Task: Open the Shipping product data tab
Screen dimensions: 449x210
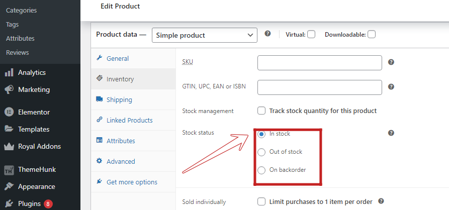Action: 119,99
